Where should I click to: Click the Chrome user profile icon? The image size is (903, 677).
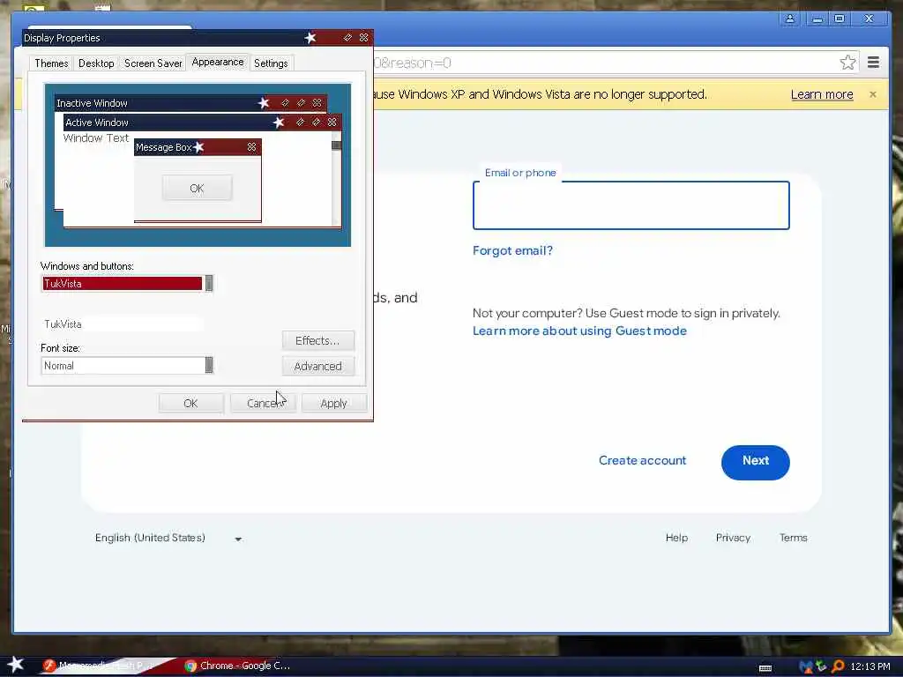tap(790, 19)
